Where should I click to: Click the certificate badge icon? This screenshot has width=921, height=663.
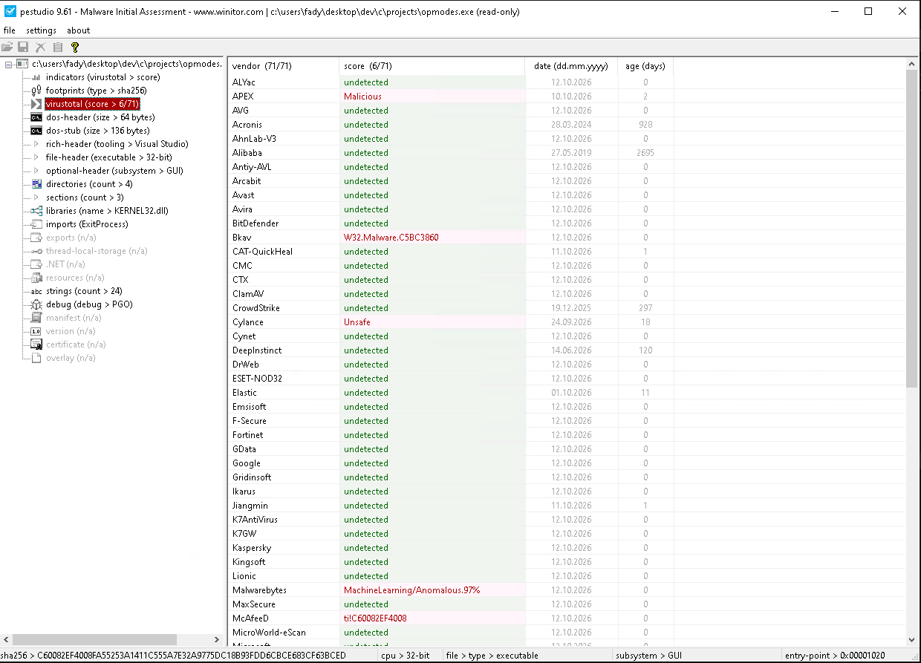tap(36, 344)
